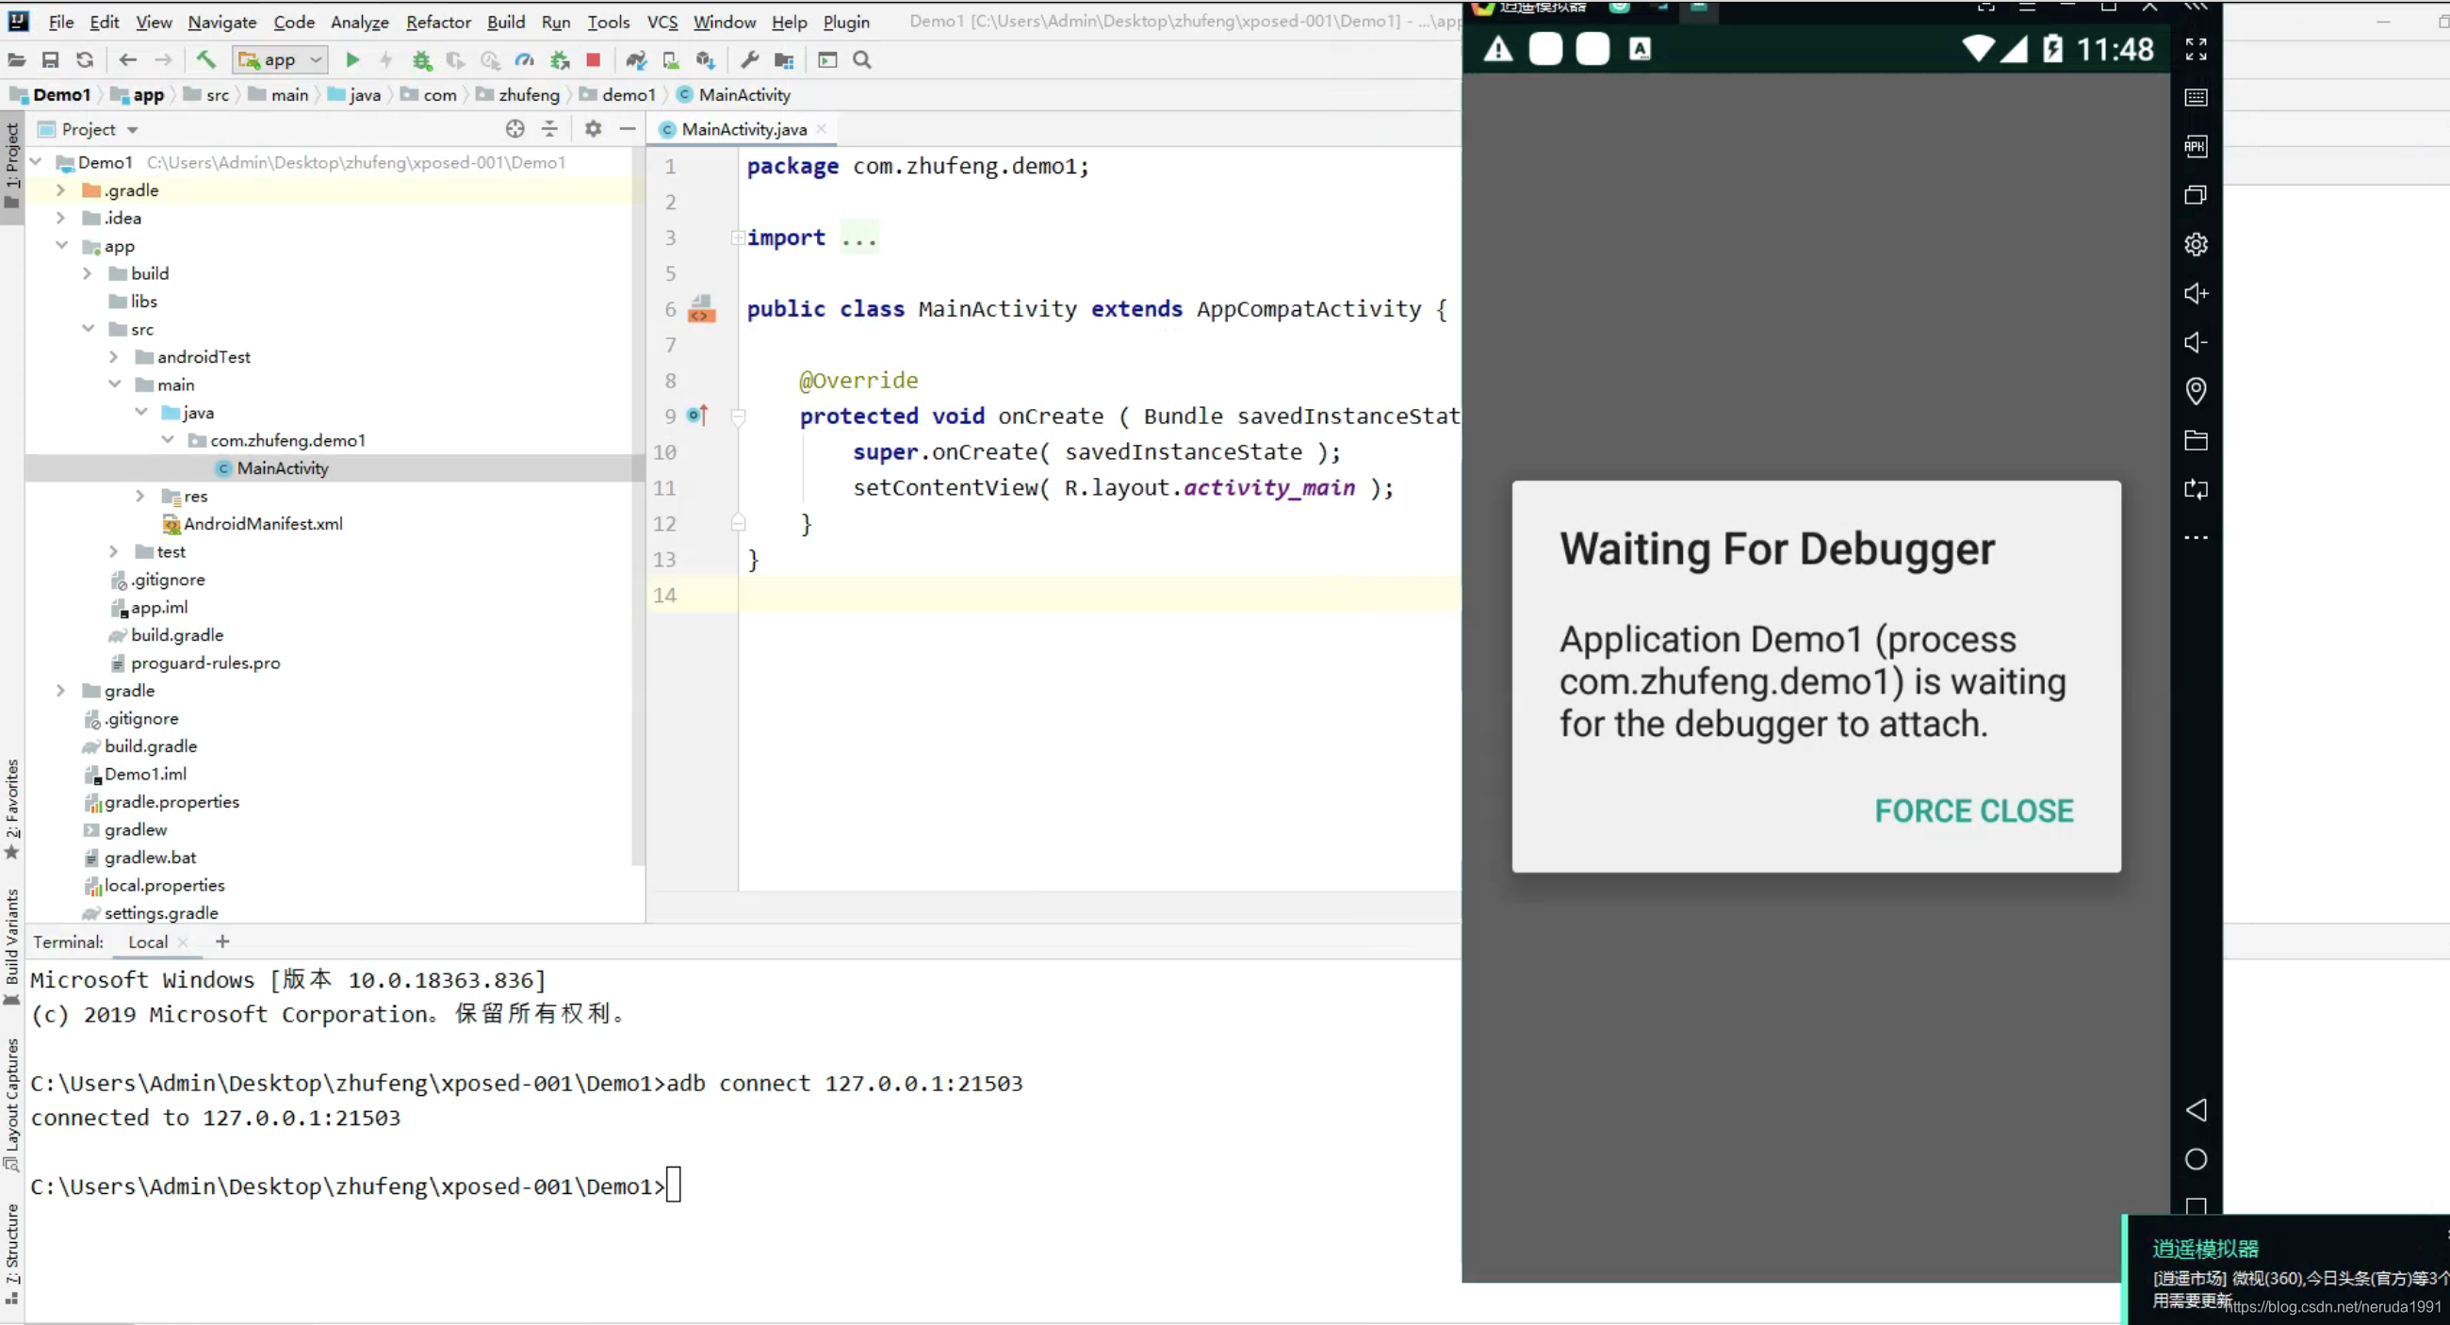Click the Debug app bug icon
The width and height of the screenshot is (2450, 1325).
(x=421, y=60)
